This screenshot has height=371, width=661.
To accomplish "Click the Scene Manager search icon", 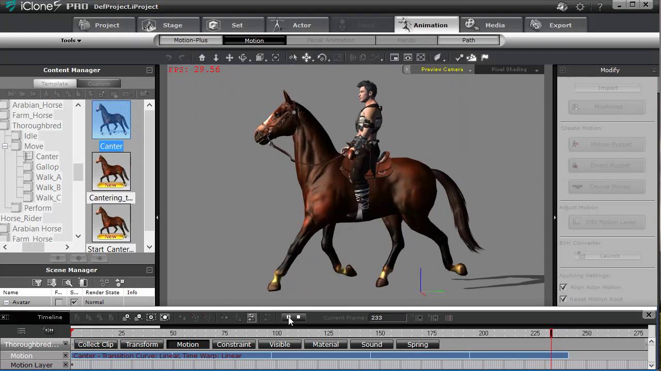I will click(x=67, y=282).
